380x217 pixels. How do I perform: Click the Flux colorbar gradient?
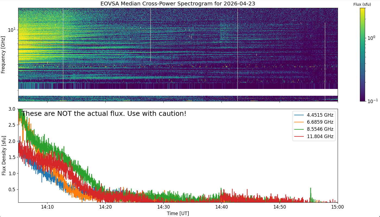tap(363, 55)
